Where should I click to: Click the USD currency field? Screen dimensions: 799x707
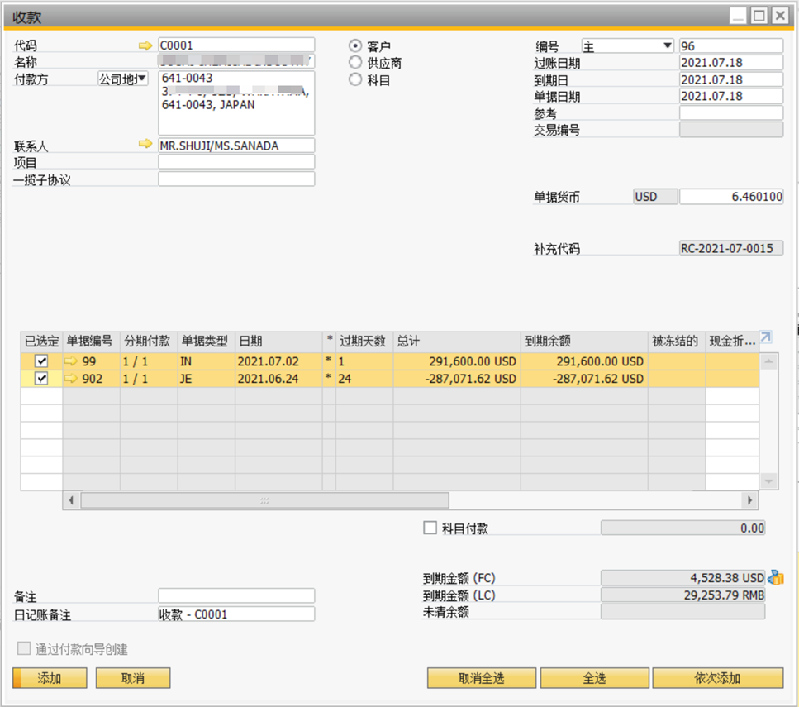655,197
